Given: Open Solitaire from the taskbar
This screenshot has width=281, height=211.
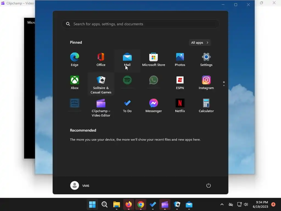Looking at the screenshot, I should click(177, 204).
